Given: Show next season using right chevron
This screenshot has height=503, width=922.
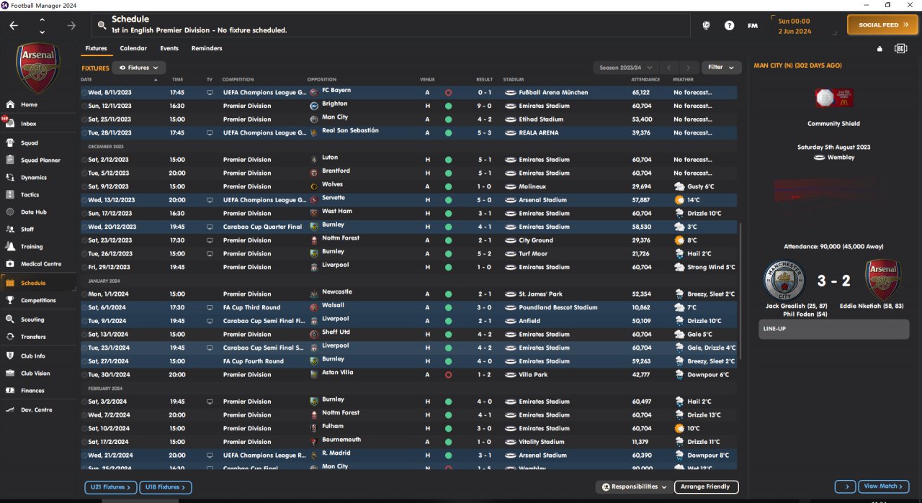Looking at the screenshot, I should (689, 68).
